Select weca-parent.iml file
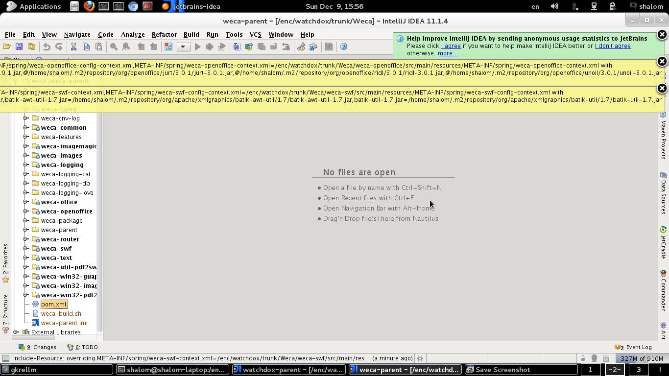 64,323
